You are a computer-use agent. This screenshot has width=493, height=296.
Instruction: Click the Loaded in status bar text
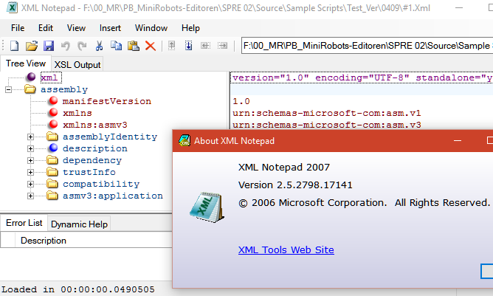click(78, 289)
